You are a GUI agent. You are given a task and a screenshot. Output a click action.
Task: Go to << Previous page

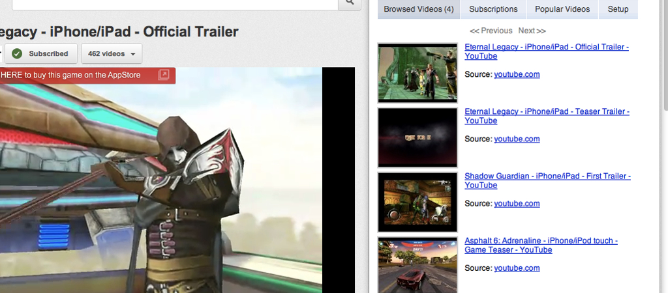491,31
